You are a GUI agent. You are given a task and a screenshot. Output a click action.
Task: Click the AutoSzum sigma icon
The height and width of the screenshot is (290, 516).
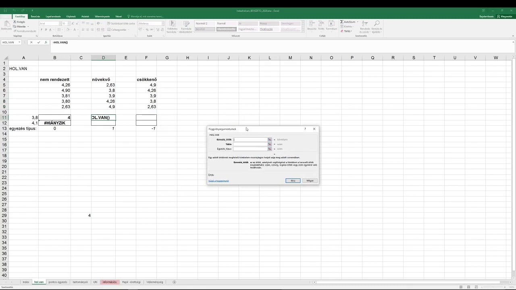click(x=342, y=22)
